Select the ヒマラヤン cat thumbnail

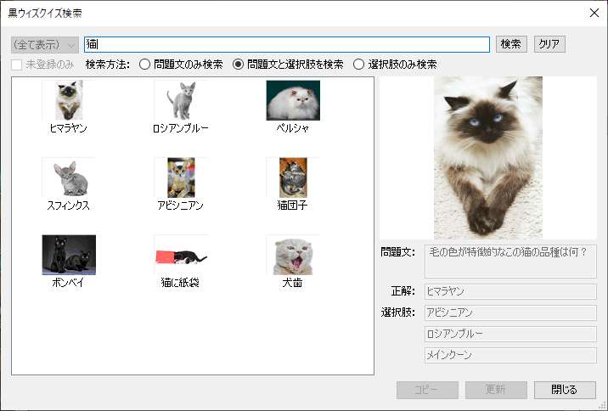pyautogui.click(x=68, y=101)
